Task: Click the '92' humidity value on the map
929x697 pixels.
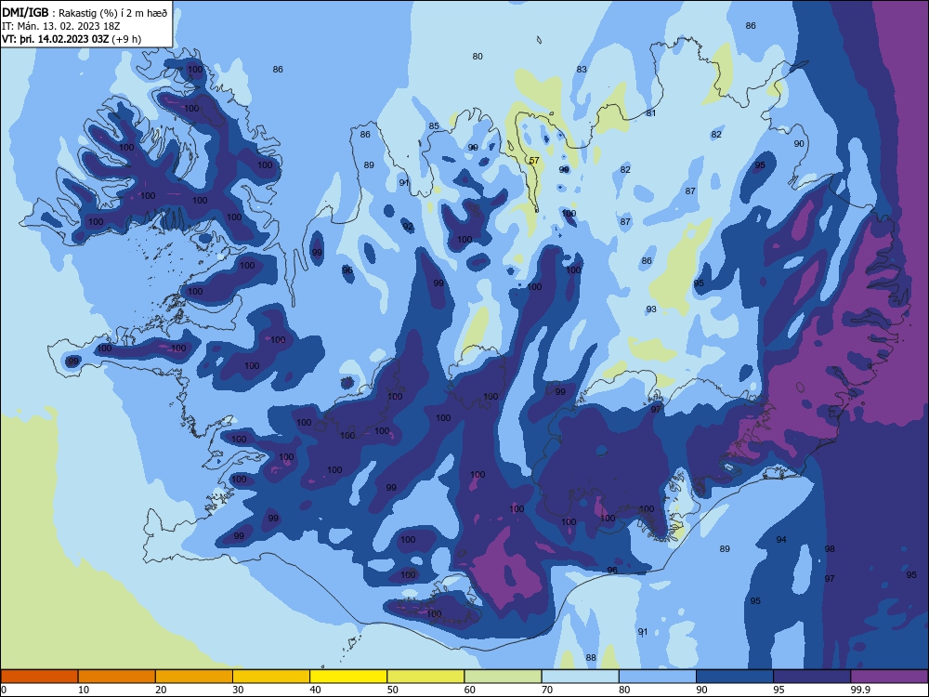Action: click(x=408, y=227)
